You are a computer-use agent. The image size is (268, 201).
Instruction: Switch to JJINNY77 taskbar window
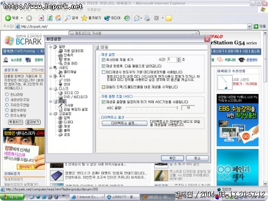click(122, 197)
